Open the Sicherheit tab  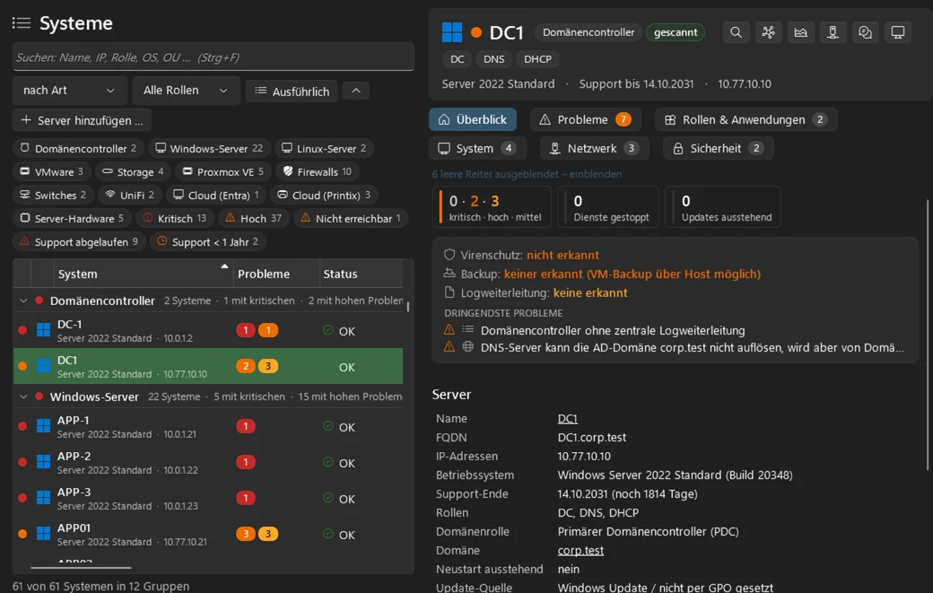tap(719, 148)
